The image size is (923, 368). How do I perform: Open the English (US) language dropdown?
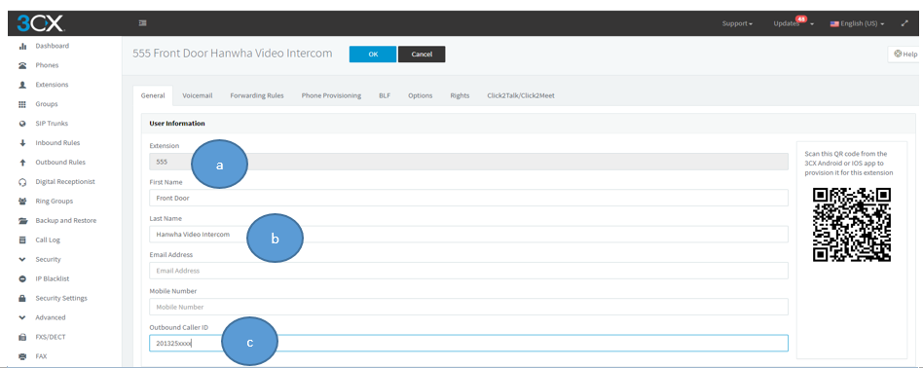tap(857, 23)
